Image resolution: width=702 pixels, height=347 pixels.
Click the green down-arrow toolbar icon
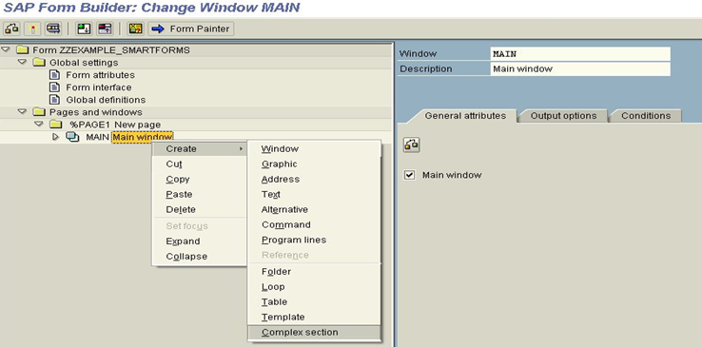84,29
